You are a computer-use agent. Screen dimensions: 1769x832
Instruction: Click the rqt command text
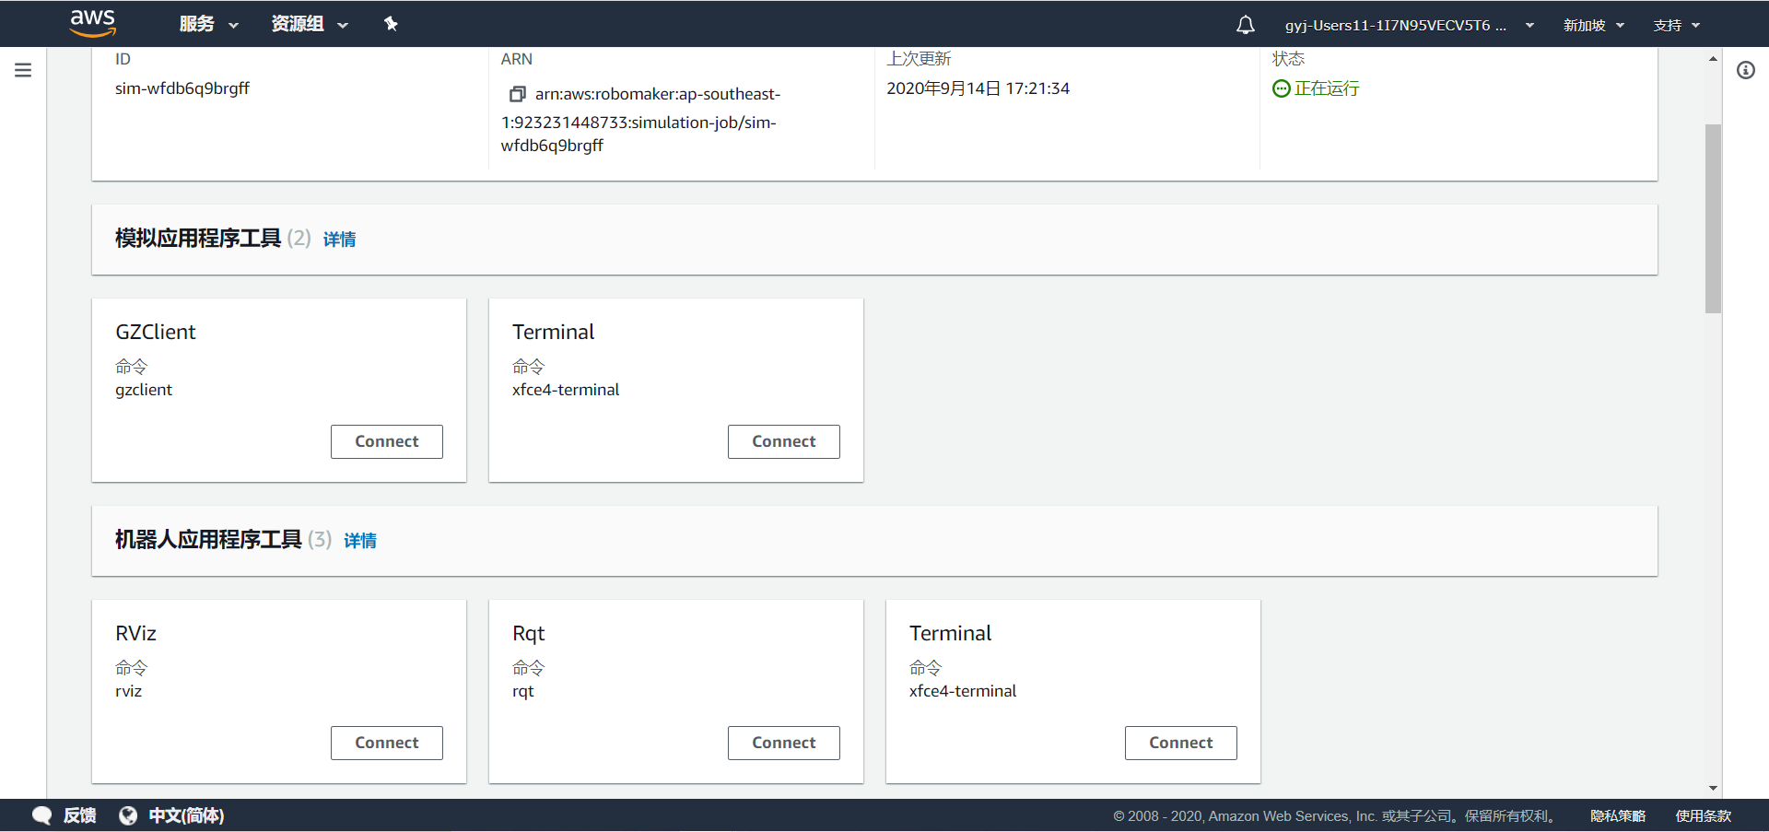pos(522,691)
